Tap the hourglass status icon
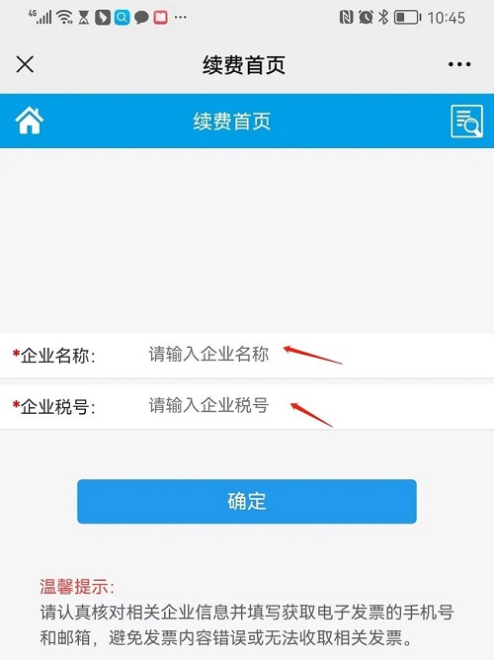 coord(84,17)
